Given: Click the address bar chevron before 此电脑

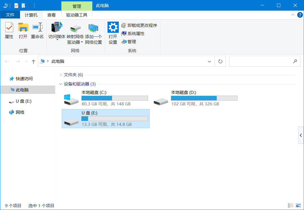Looking at the screenshot, I should tap(48, 61).
